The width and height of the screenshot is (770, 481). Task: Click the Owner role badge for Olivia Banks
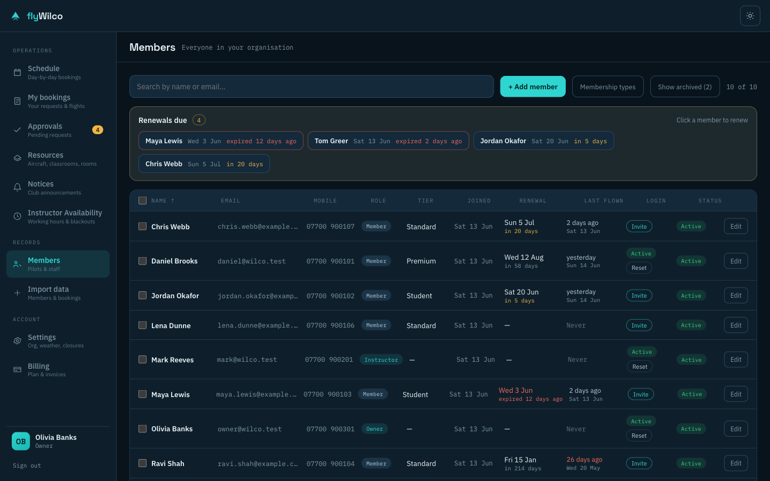pos(374,429)
